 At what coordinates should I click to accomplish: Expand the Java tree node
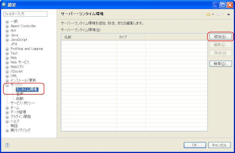tap(7, 35)
